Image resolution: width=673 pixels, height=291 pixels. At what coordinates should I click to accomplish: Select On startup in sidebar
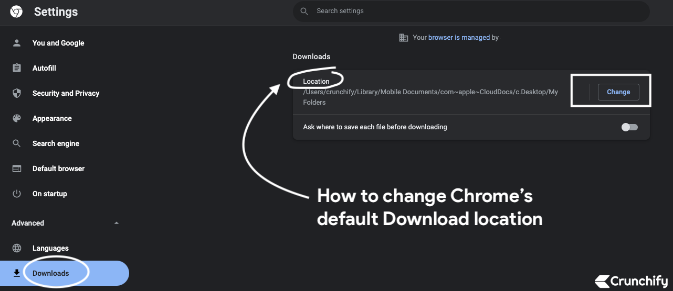click(x=49, y=194)
